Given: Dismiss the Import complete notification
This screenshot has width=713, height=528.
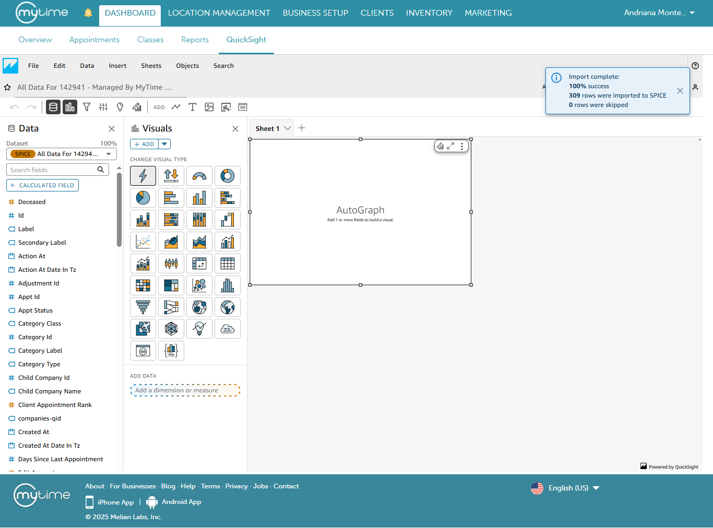Looking at the screenshot, I should (680, 91).
